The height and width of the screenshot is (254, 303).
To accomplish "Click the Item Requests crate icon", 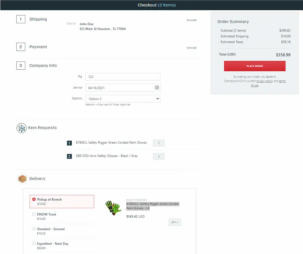I will pos(22,128).
